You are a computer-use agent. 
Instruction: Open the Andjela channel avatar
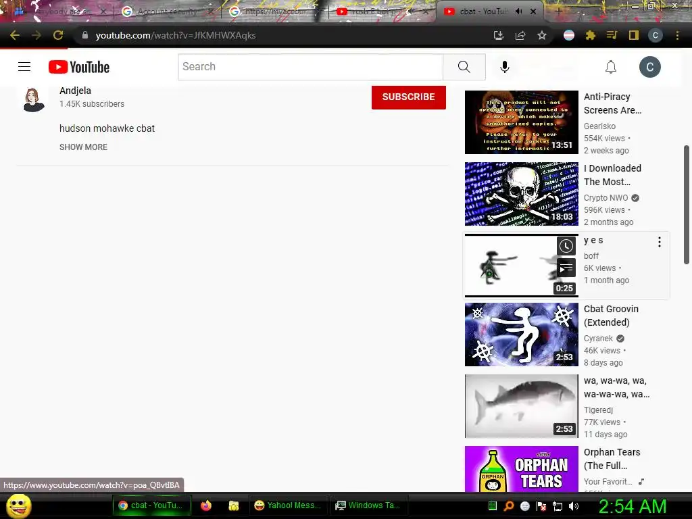[34, 99]
